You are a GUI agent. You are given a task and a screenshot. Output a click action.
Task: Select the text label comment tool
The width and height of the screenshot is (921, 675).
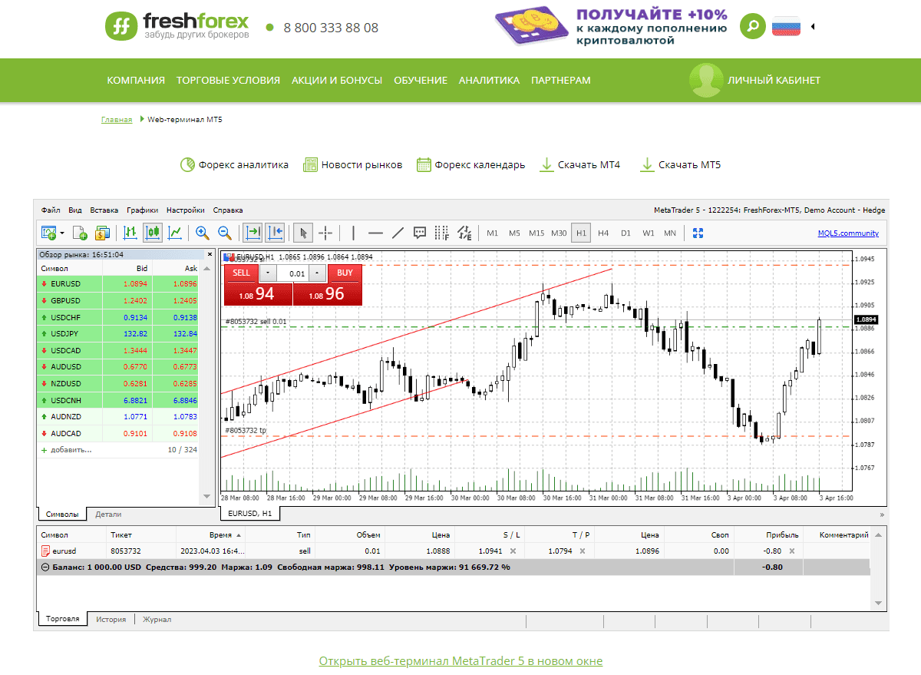point(420,233)
